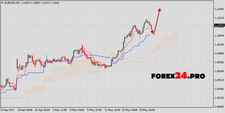
Task: Select the 1.10245 price level label
Action: click(x=219, y=45)
